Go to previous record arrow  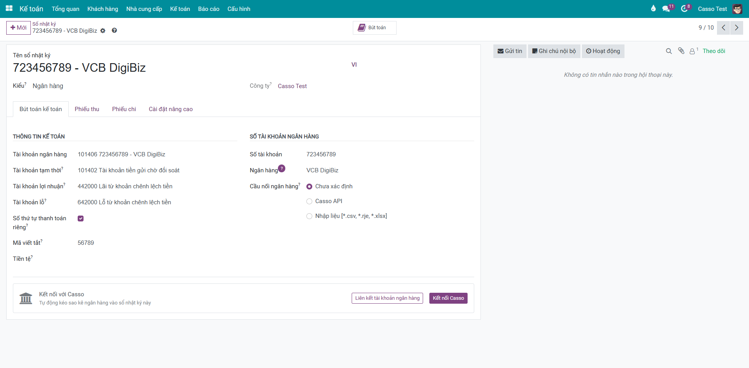point(724,28)
